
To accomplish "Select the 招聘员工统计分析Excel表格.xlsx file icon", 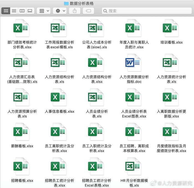I will (x=96, y=166).
